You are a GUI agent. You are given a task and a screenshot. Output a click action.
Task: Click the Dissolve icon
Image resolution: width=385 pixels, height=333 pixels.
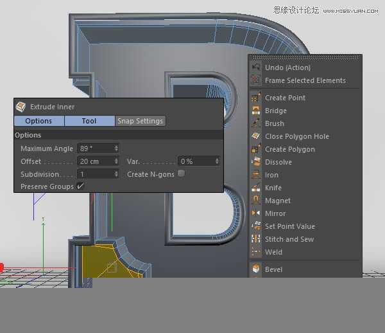coord(256,162)
